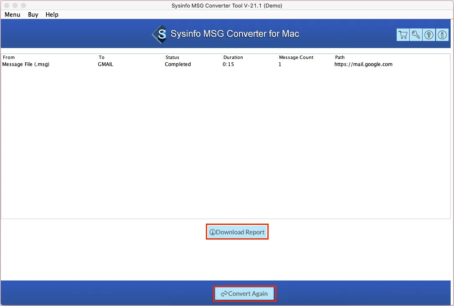Screen dimensions: 454x306
Task: Click the Sysinfo S logo
Action: coord(159,34)
